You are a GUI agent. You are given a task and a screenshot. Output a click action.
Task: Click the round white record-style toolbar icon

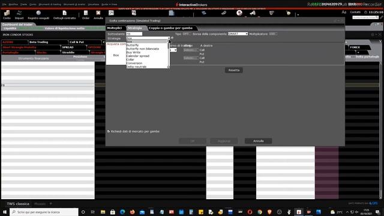[x=239, y=13]
